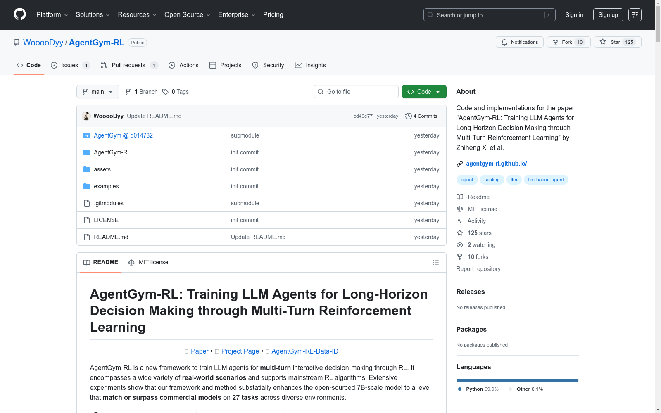The width and height of the screenshot is (661, 413).
Task: Select the Pull requests tab
Action: coord(128,65)
